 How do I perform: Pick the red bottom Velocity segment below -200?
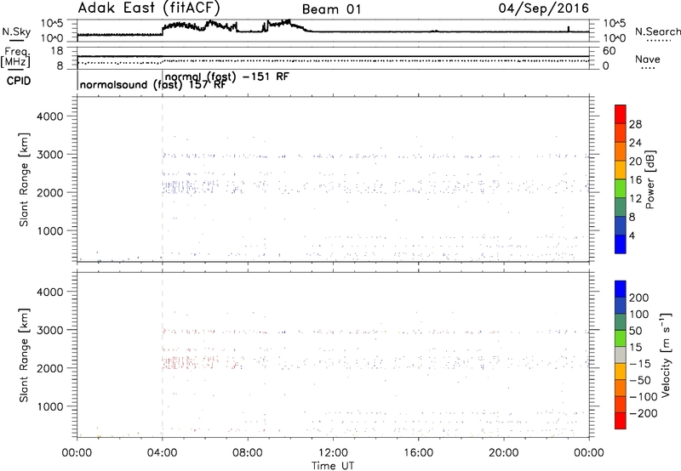click(621, 421)
